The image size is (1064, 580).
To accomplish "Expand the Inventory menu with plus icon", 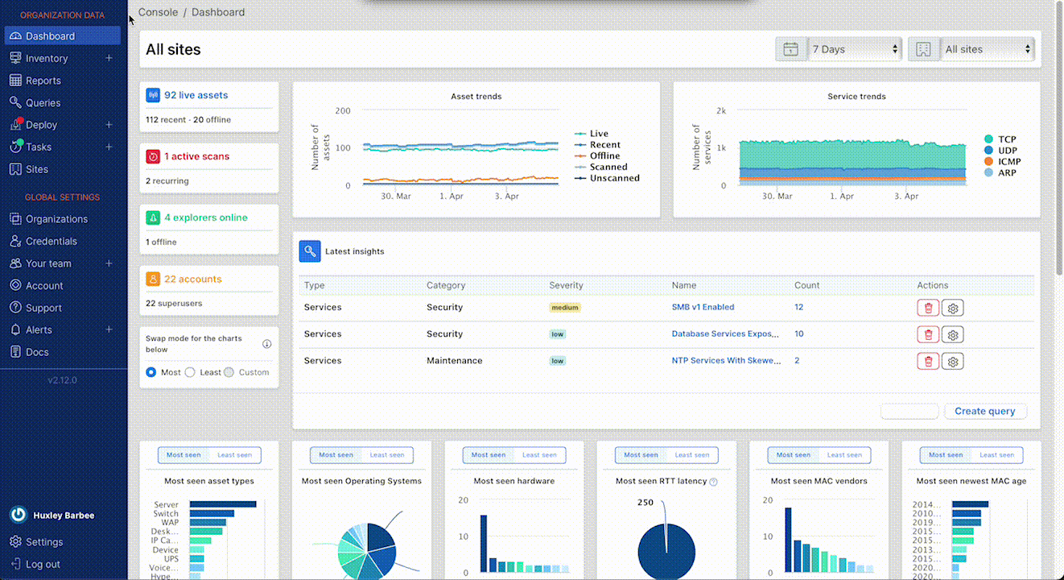I will [x=109, y=59].
